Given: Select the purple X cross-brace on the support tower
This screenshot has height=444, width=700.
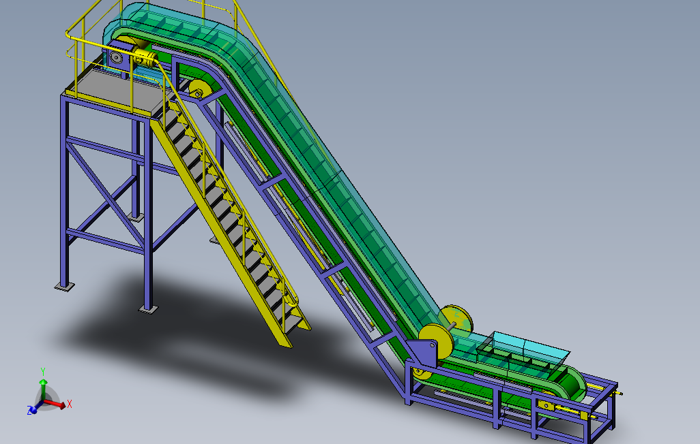Looking at the screenshot, I should [105, 196].
